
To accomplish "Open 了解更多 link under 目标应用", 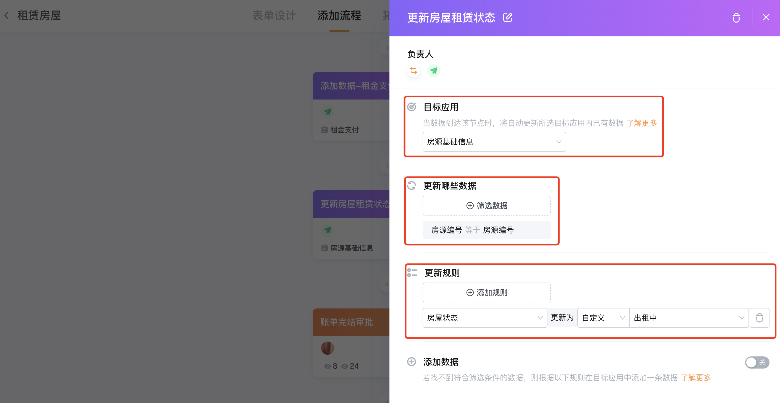I will (642, 123).
